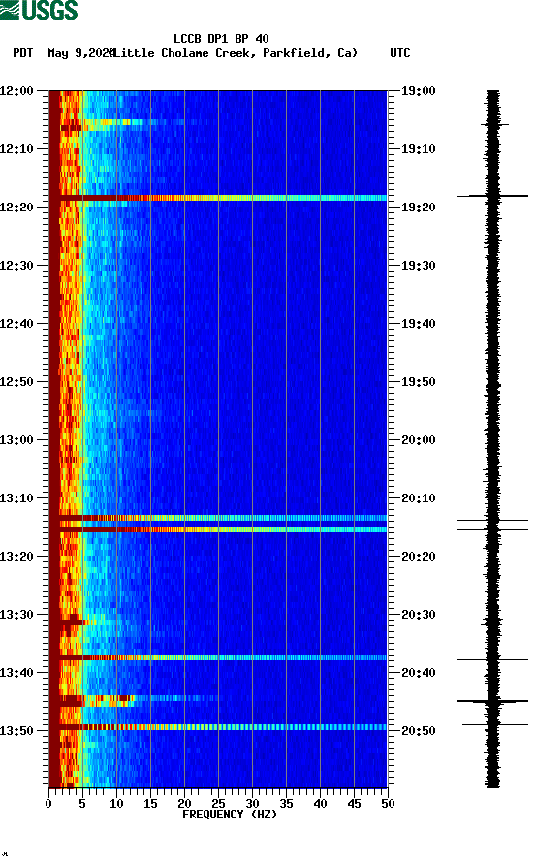Viewport: 535px width, 865px height.
Task: Click the '19:30' UTC time label
Action: [418, 266]
